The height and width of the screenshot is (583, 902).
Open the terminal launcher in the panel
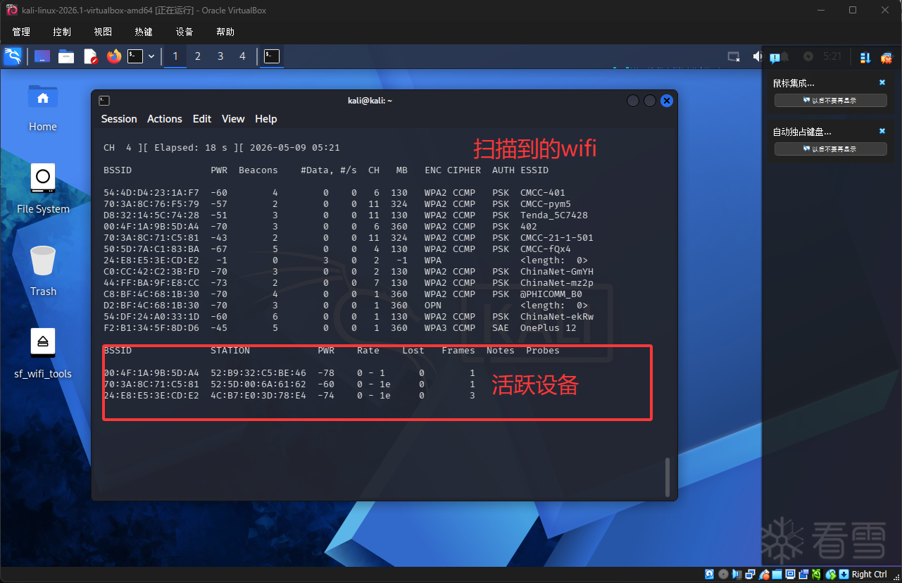[135, 56]
